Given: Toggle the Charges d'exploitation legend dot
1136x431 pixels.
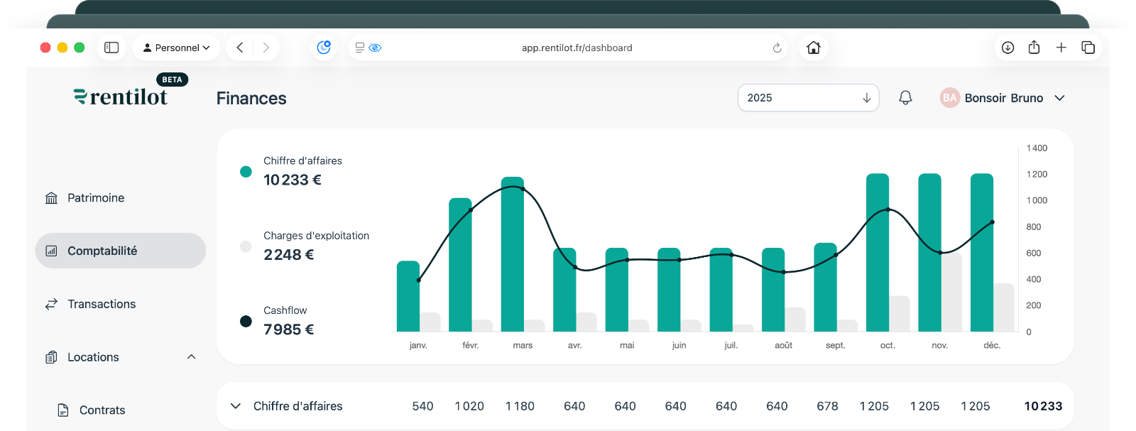Looking at the screenshot, I should [246, 246].
